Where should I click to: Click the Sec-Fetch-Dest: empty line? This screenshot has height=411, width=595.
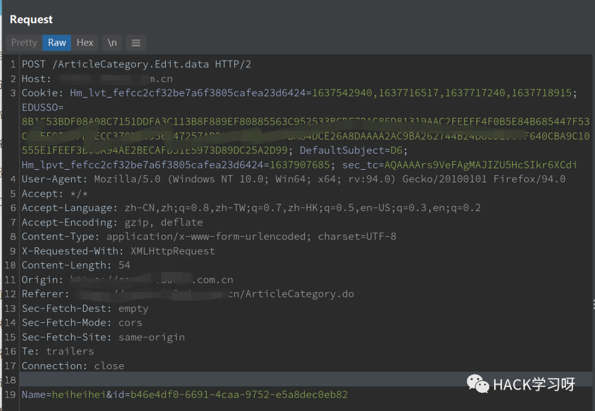(x=85, y=309)
